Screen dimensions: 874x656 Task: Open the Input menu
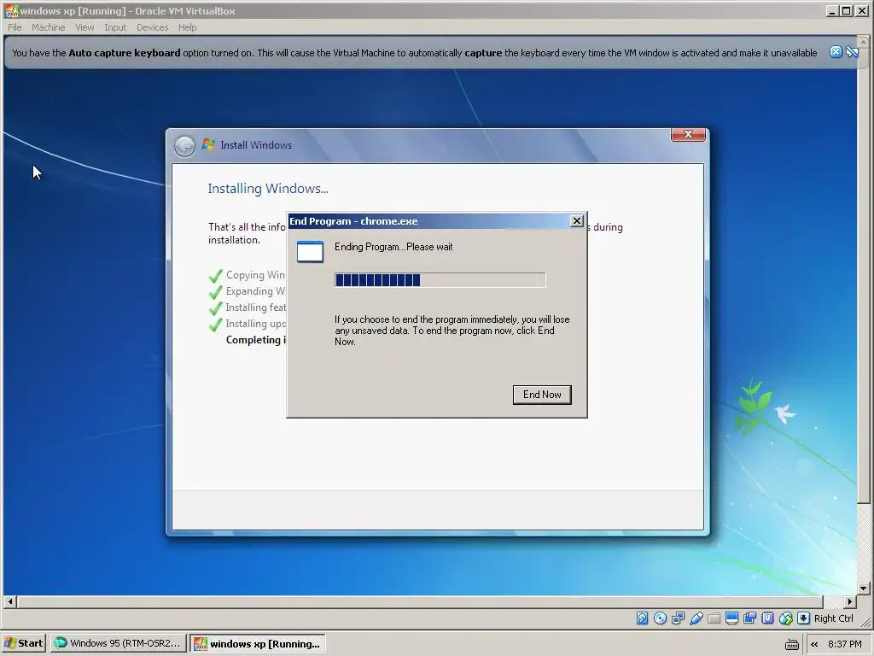click(115, 27)
